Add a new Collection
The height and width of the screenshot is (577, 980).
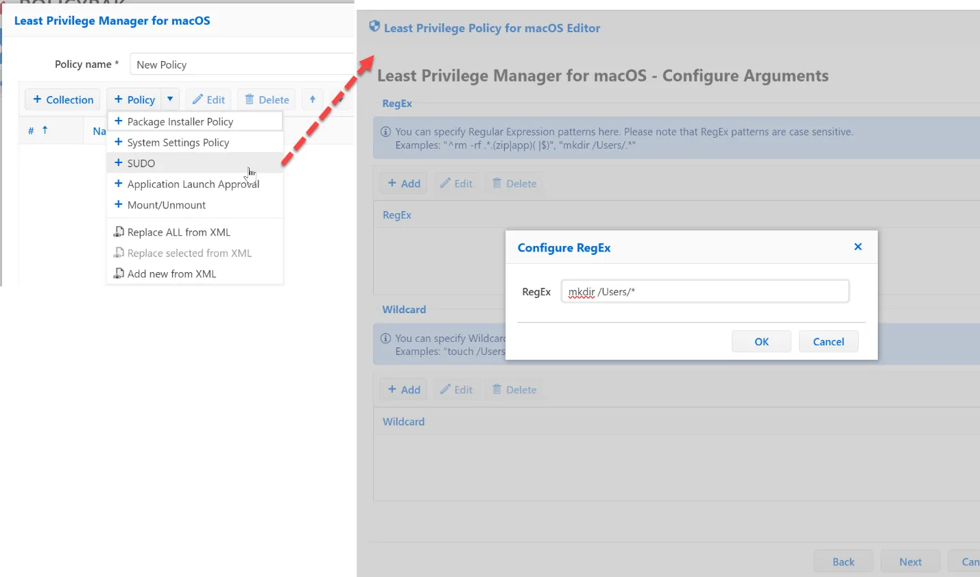tap(63, 99)
